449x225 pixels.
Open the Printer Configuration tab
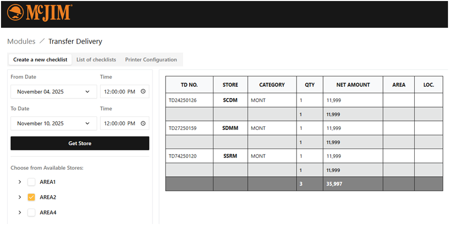click(x=151, y=59)
